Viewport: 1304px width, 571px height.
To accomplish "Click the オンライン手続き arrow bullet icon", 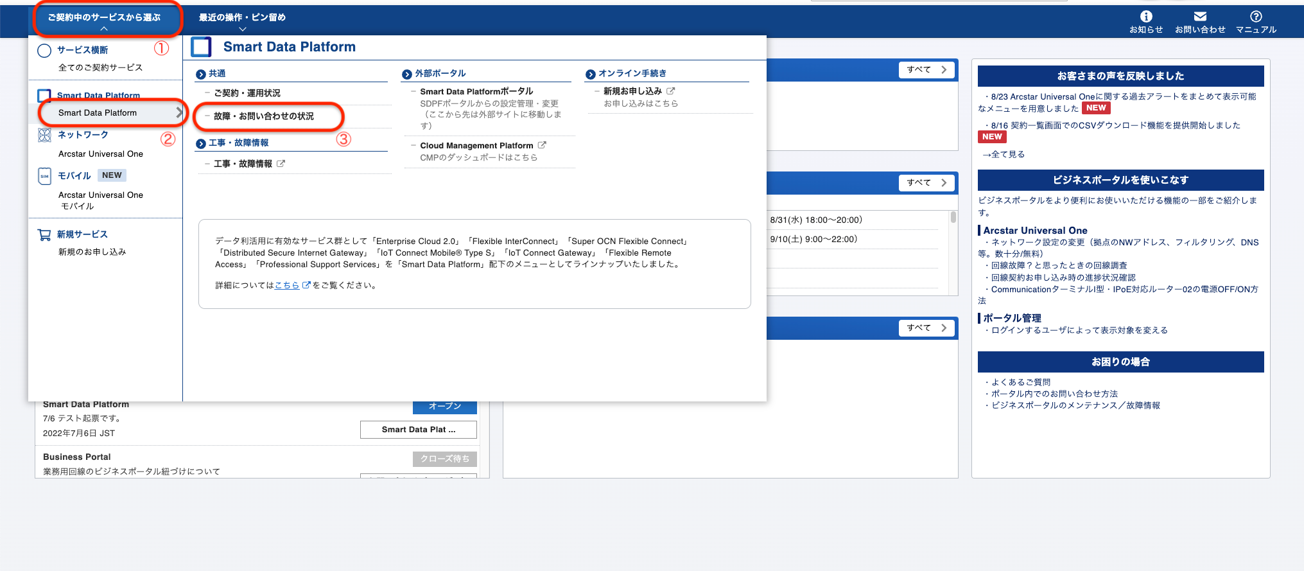I will tap(590, 75).
